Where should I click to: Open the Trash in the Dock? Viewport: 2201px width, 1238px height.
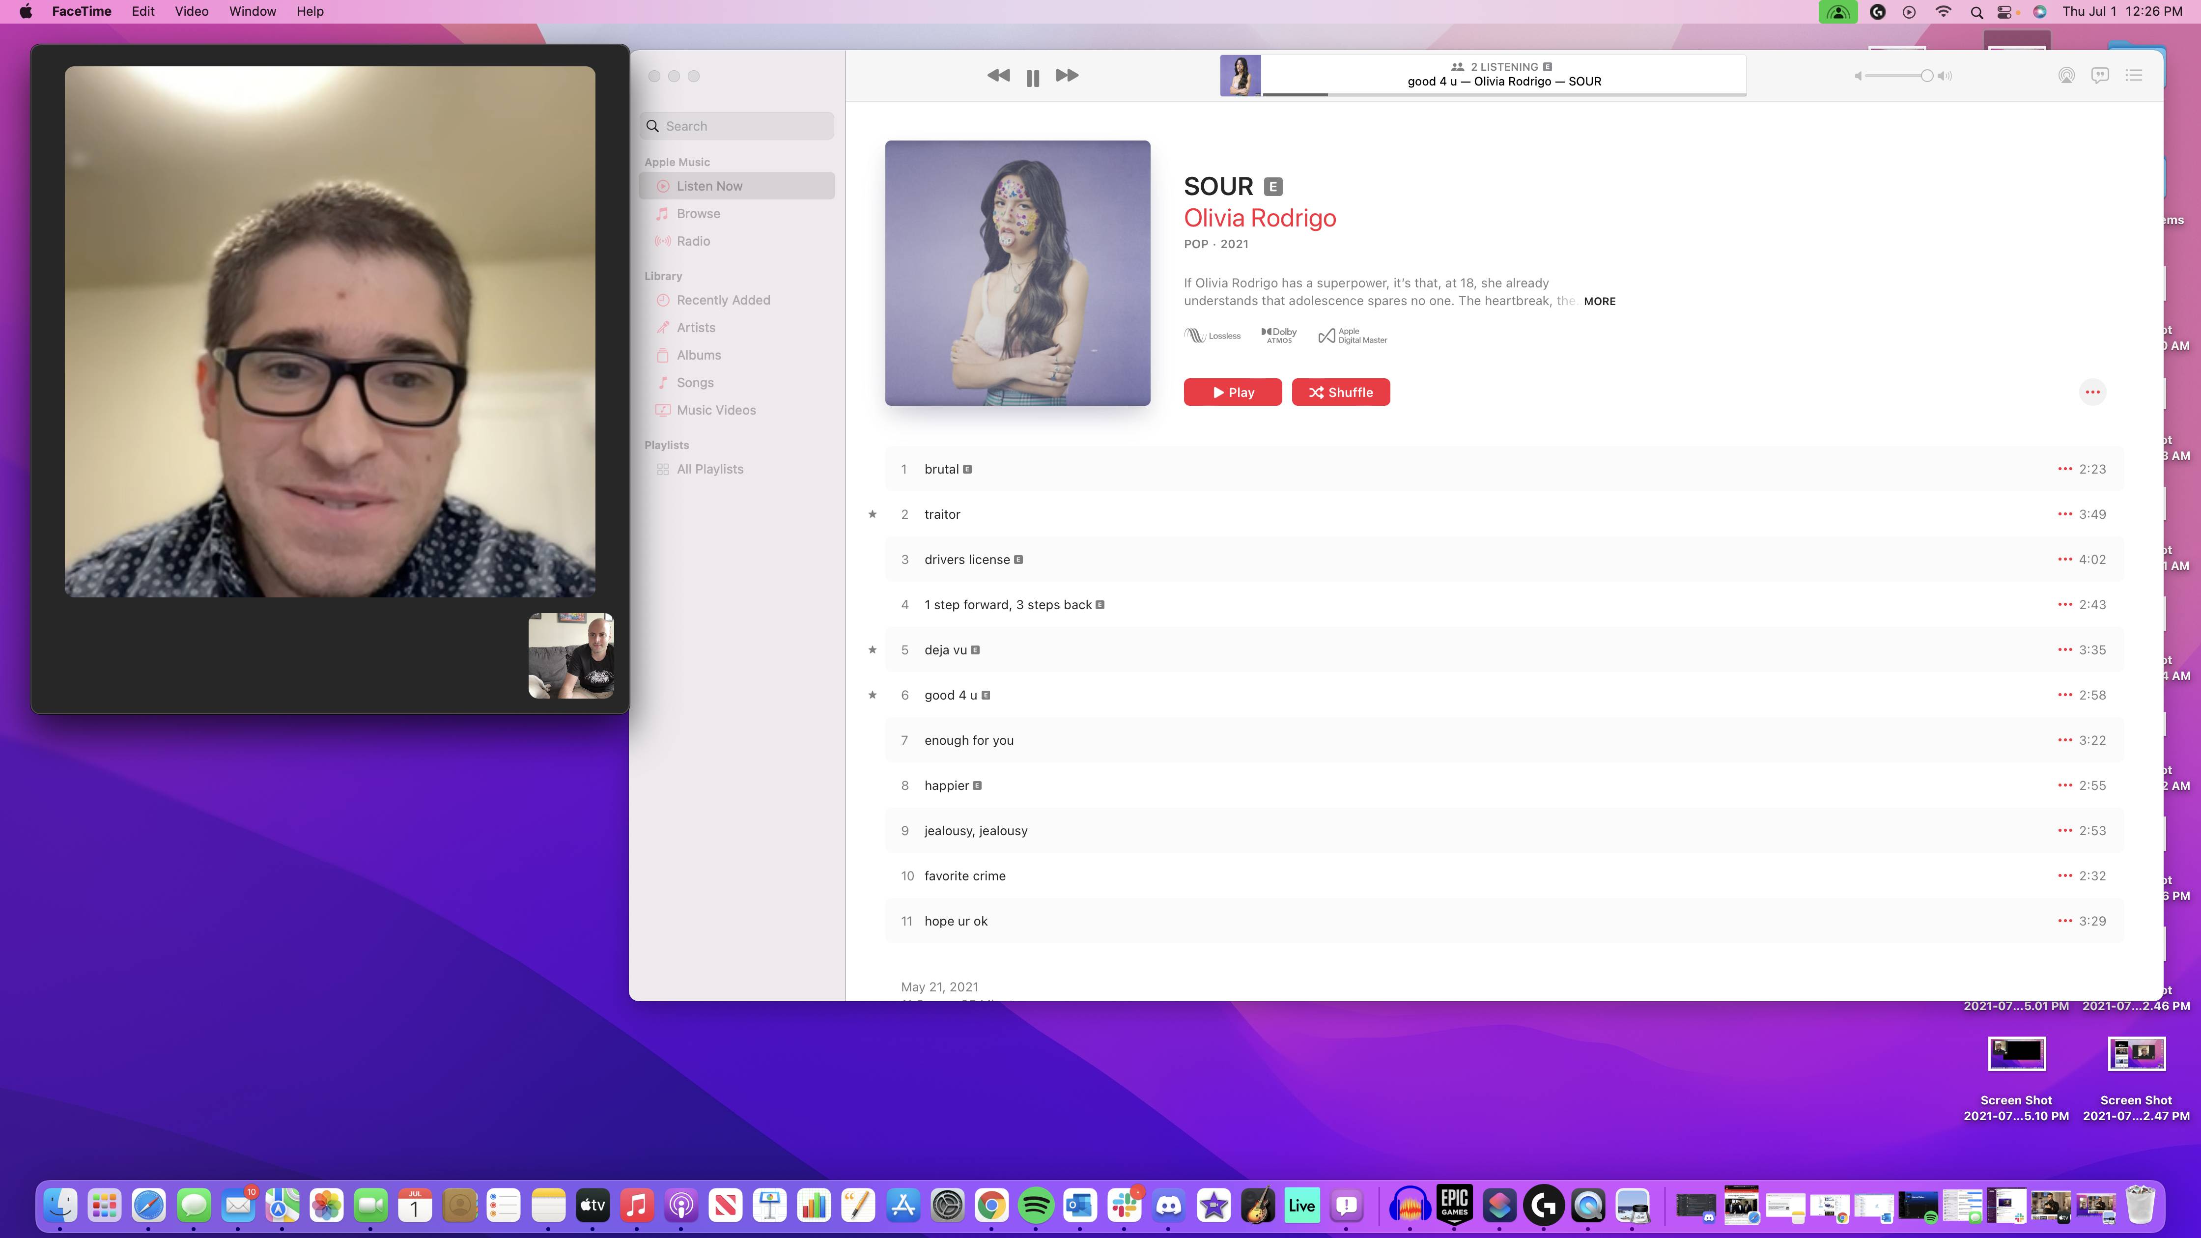(x=2140, y=1206)
